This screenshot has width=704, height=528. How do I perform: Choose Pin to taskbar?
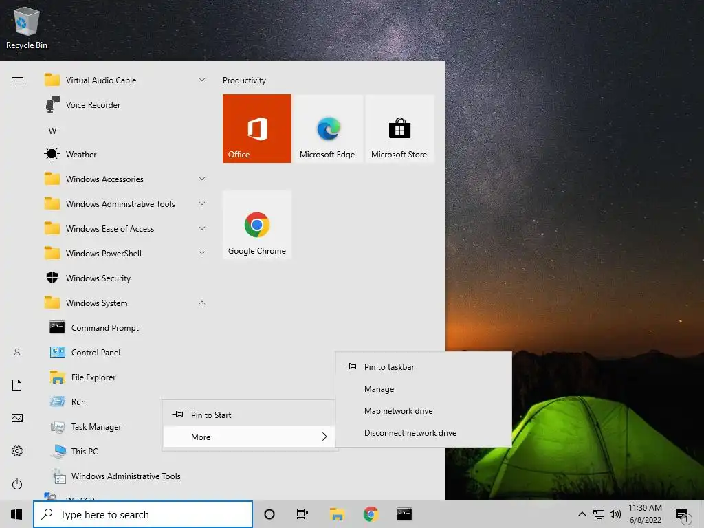coord(423,367)
